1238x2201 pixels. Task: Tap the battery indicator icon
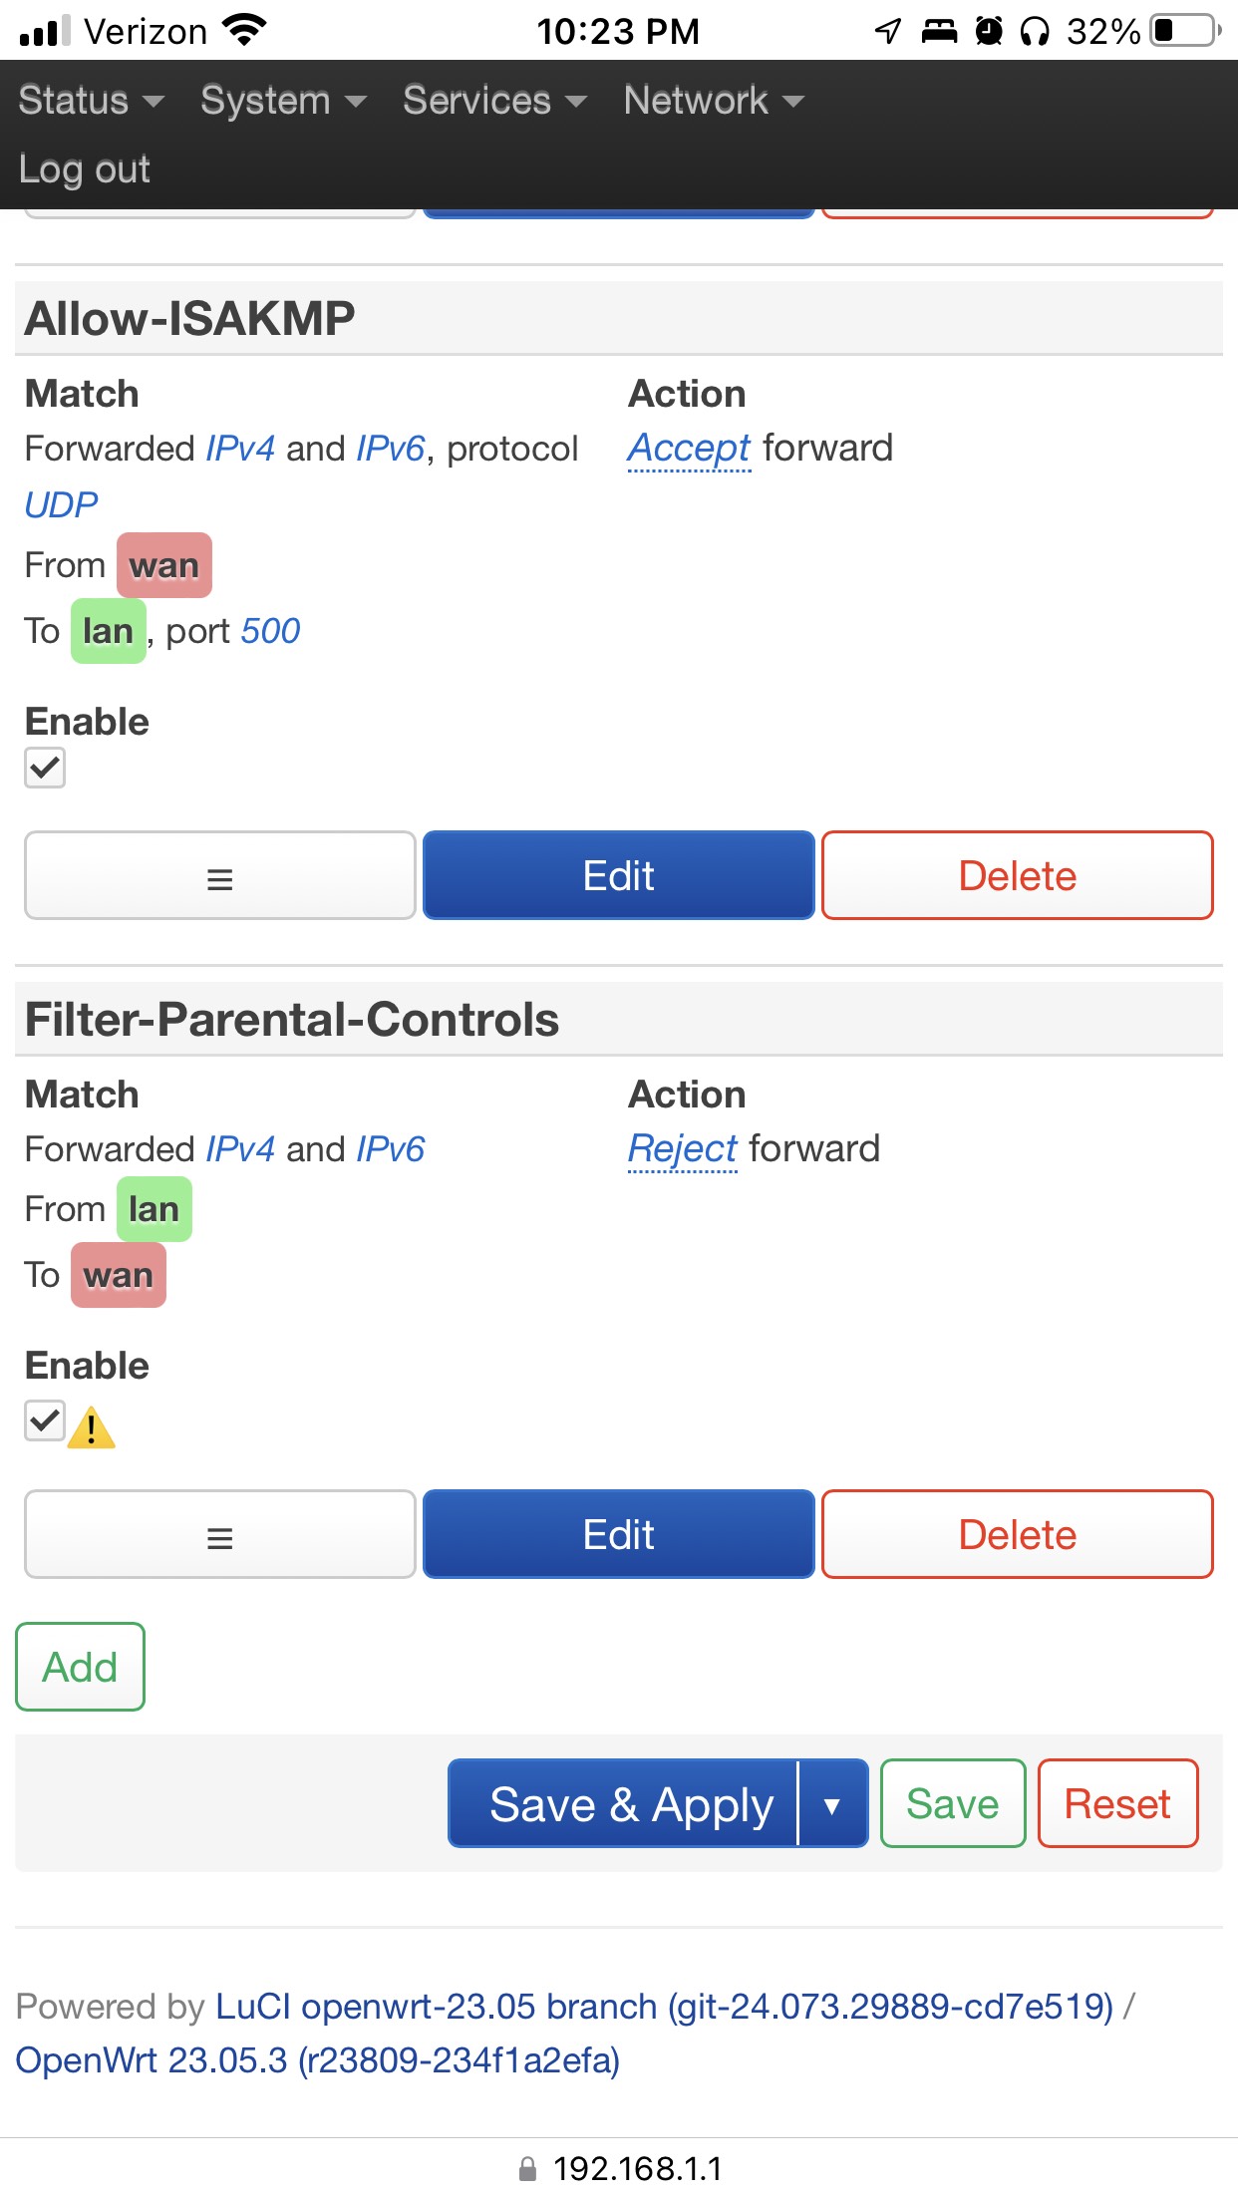(1185, 31)
